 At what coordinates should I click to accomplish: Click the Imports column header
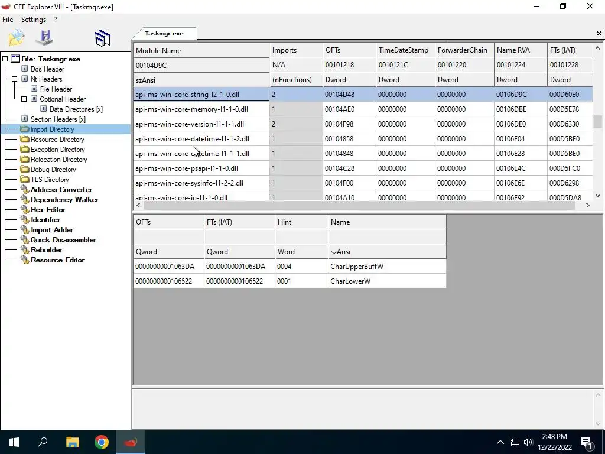click(296, 51)
